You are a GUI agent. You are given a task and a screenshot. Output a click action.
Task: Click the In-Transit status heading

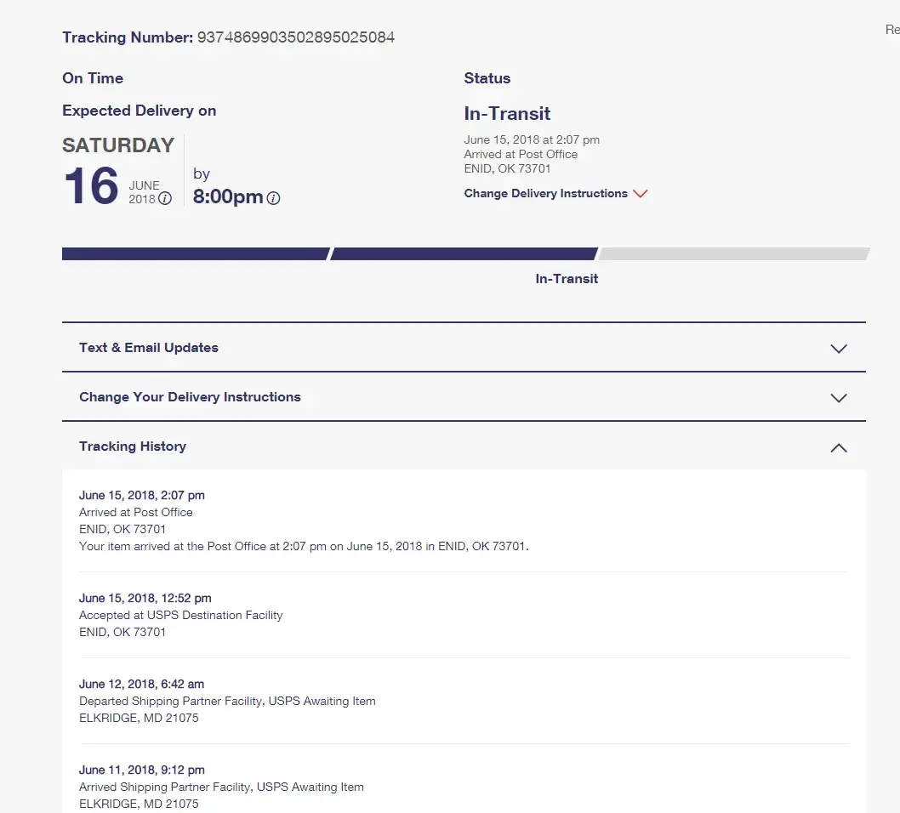pos(507,114)
